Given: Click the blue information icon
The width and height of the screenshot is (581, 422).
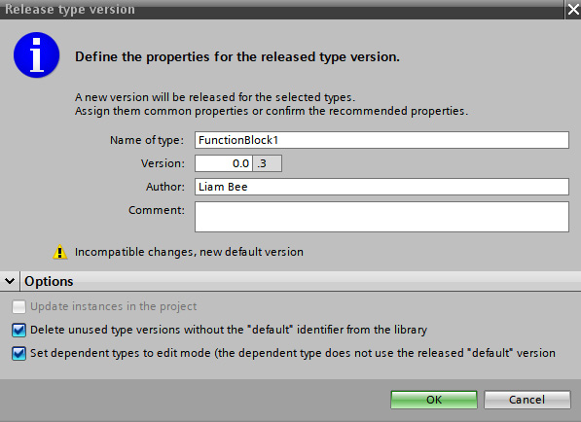Looking at the screenshot, I should (x=36, y=54).
